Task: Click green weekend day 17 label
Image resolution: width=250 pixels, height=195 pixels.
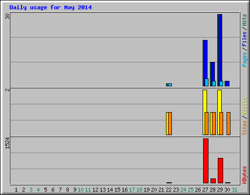Action: tap(132, 190)
